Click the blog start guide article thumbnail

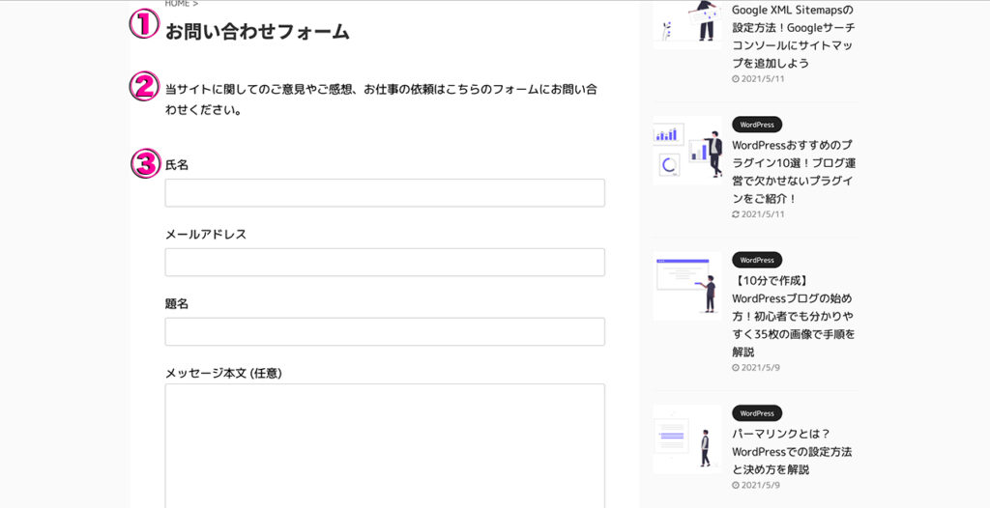click(x=687, y=286)
